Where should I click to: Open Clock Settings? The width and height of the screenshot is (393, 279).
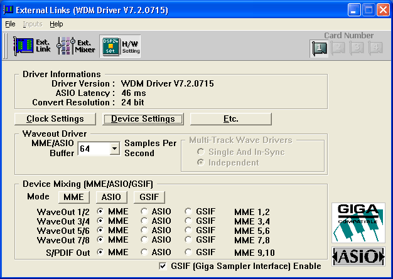click(55, 119)
